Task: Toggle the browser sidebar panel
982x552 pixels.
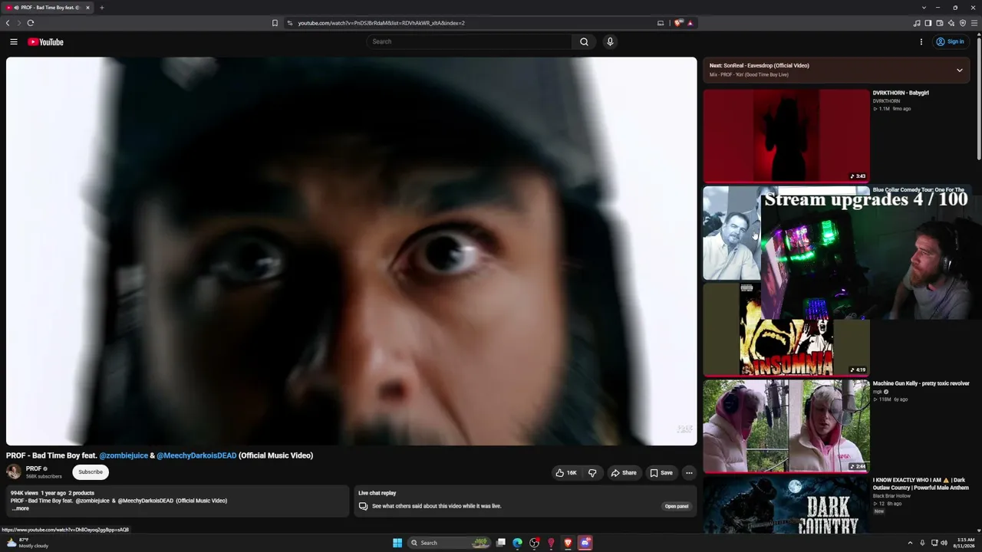Action: click(928, 23)
